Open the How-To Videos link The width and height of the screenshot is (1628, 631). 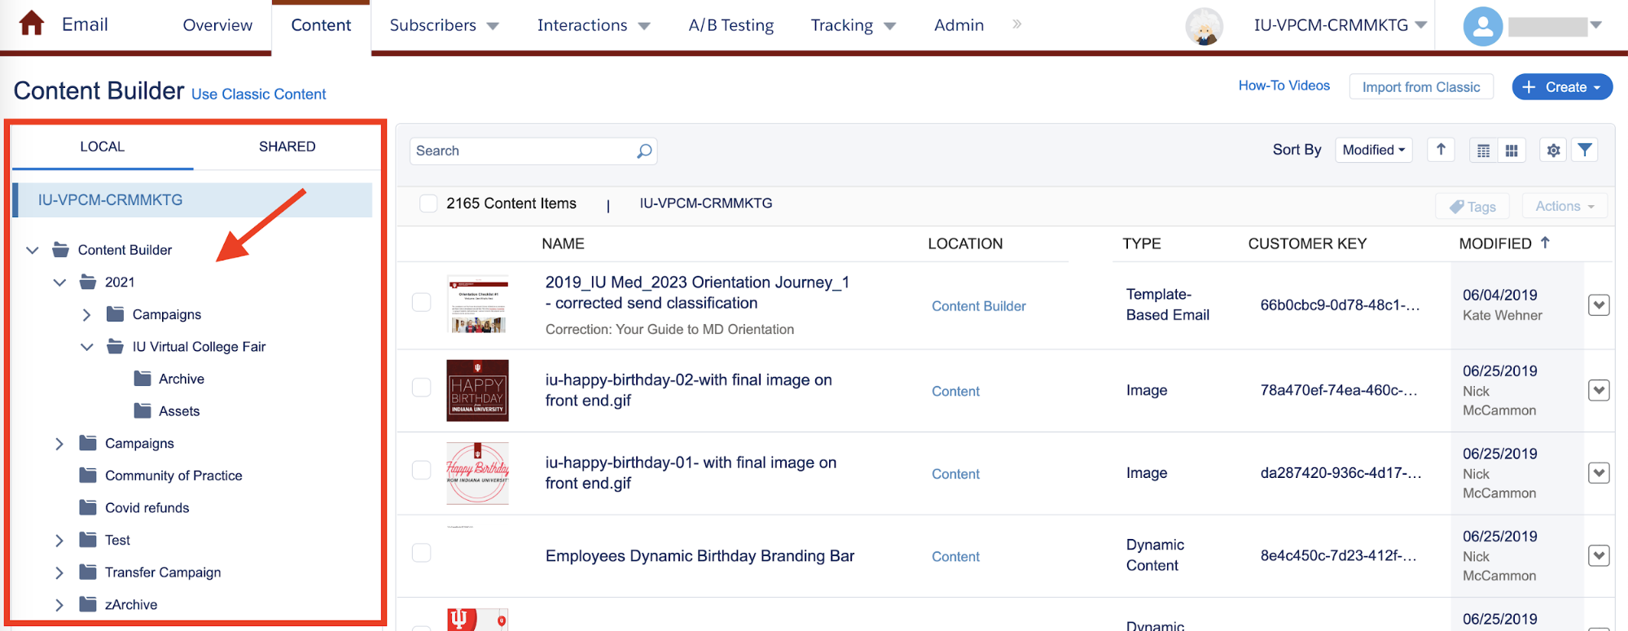coord(1284,85)
